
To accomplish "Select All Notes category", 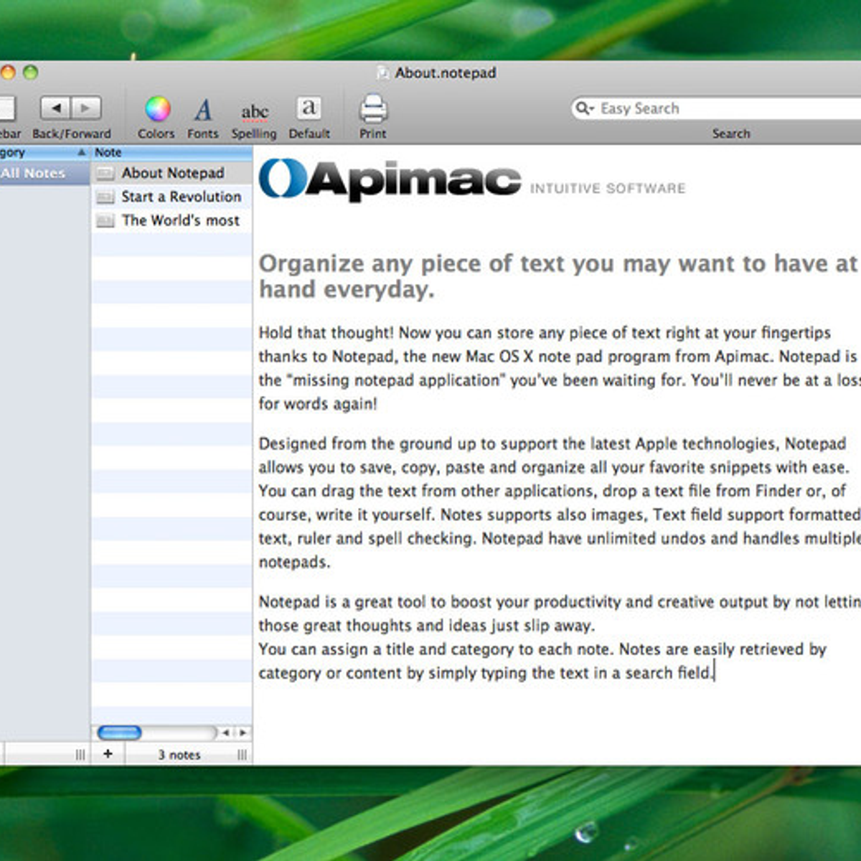I will click(x=44, y=173).
